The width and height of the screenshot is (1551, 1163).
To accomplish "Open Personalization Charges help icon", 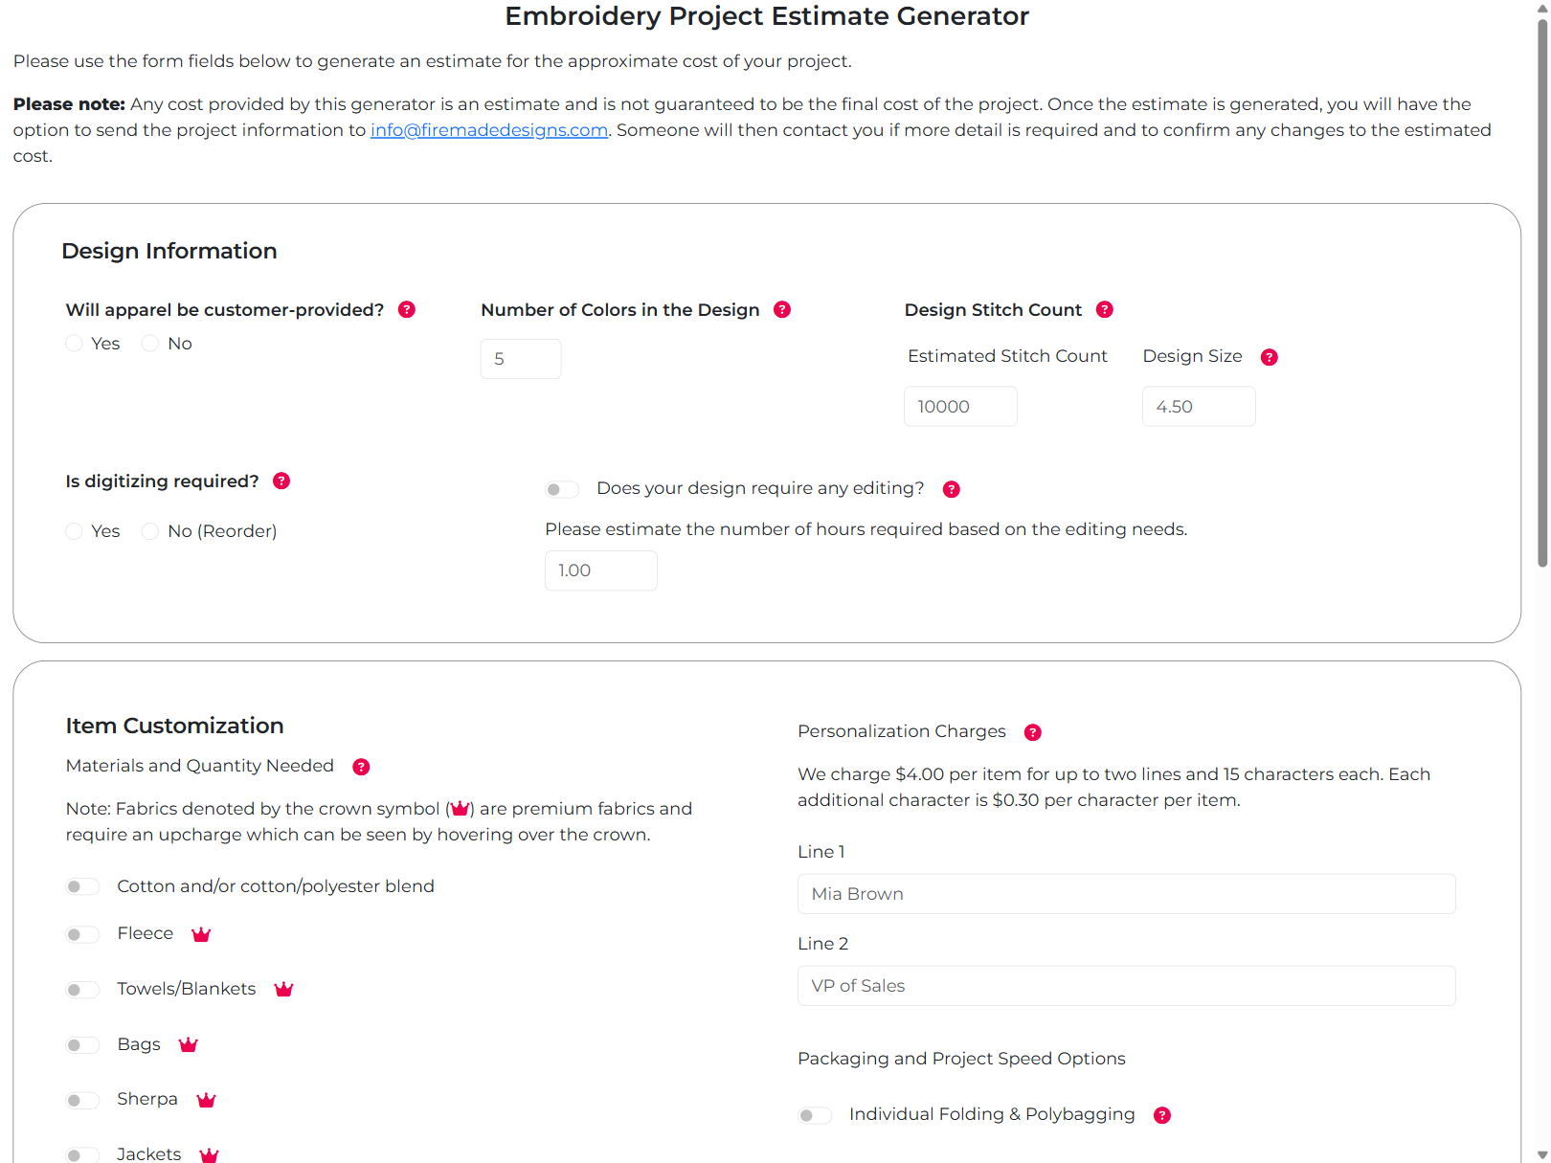I will [1033, 732].
